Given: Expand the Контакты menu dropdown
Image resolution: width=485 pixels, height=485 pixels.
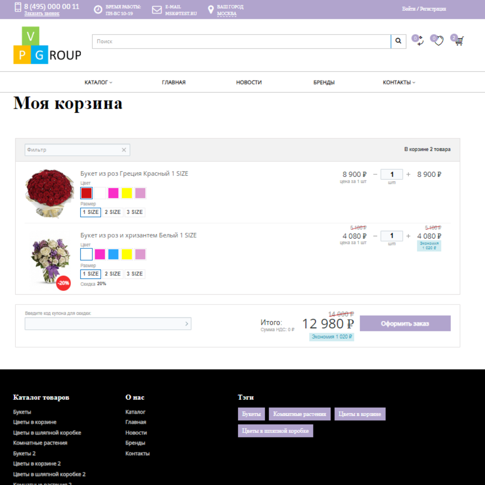Looking at the screenshot, I should tap(399, 83).
